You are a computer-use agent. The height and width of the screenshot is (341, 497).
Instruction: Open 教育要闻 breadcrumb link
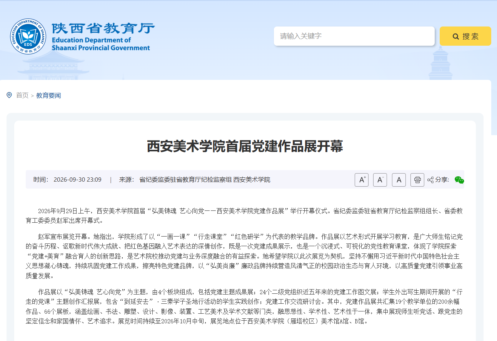[x=48, y=95]
